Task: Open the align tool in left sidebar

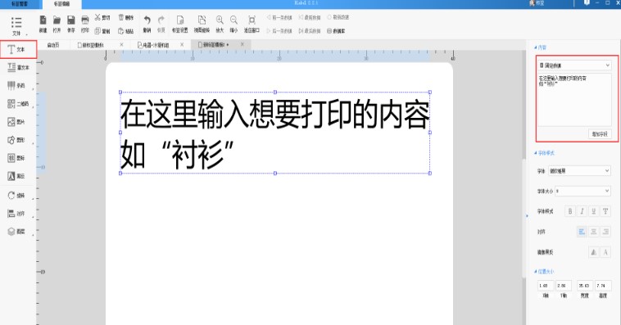Action: click(16, 214)
